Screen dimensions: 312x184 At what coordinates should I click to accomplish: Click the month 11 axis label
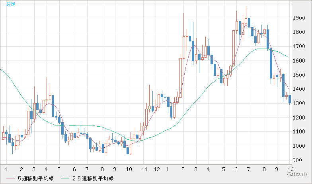tap(144, 170)
